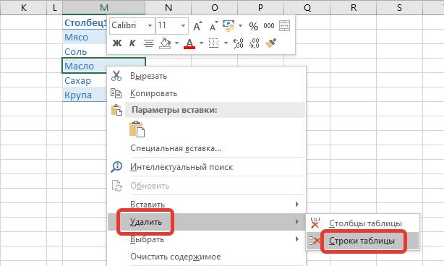
Task: Click the Copy icon in context menu
Action: (x=116, y=93)
